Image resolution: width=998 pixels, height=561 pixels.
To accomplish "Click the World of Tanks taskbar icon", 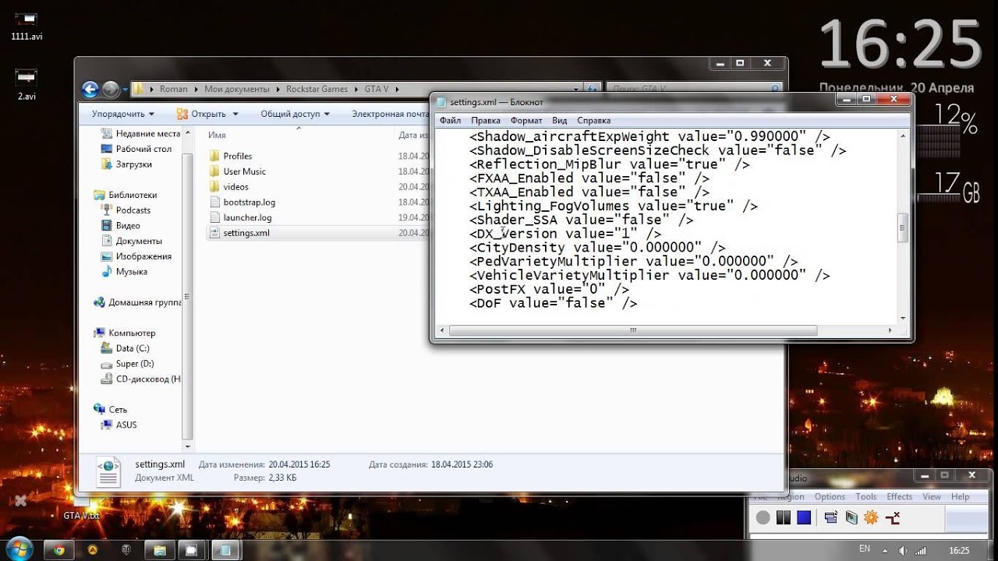I will click(x=126, y=549).
